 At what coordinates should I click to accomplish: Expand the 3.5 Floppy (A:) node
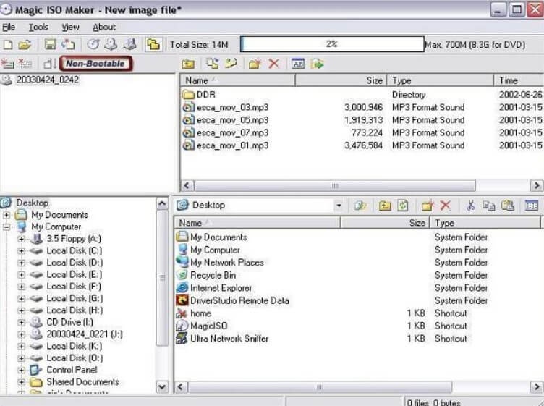(x=21, y=239)
